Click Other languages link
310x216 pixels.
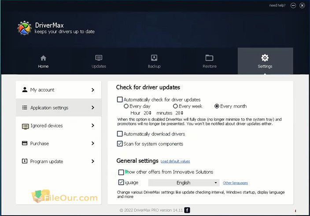(235, 183)
